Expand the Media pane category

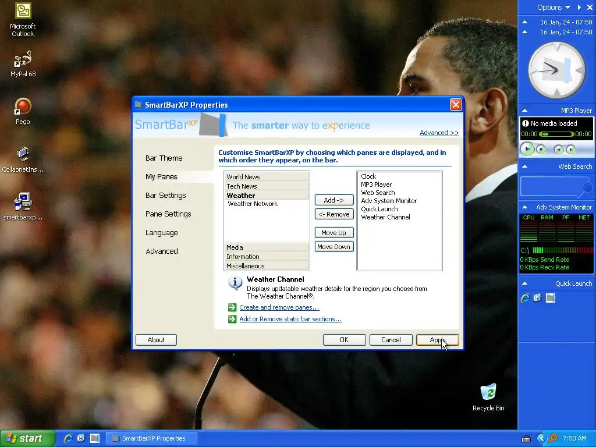pyautogui.click(x=267, y=247)
